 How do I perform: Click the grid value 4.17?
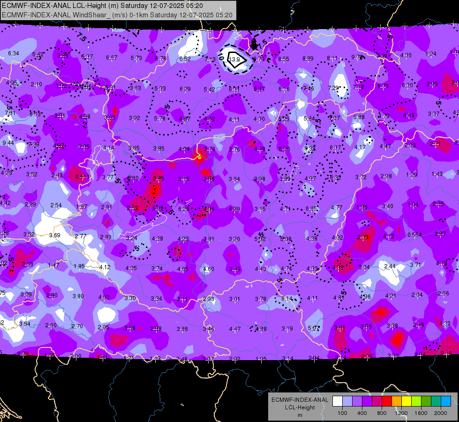click(x=360, y=147)
